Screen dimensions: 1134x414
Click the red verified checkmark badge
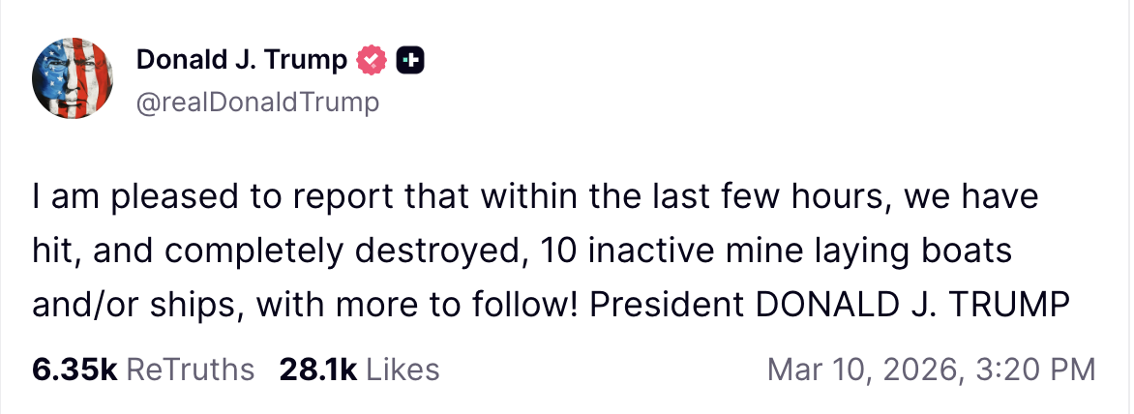(373, 61)
